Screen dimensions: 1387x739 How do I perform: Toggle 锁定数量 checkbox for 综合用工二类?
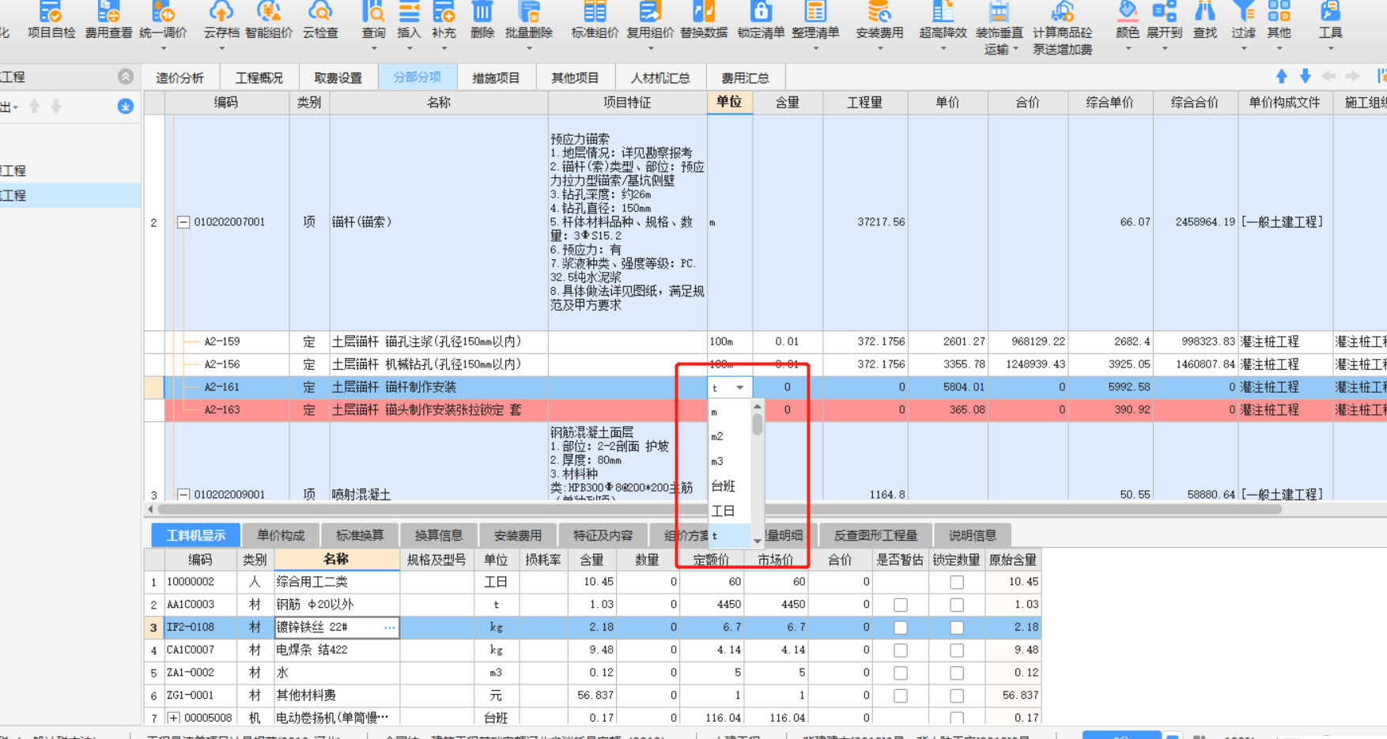point(957,582)
